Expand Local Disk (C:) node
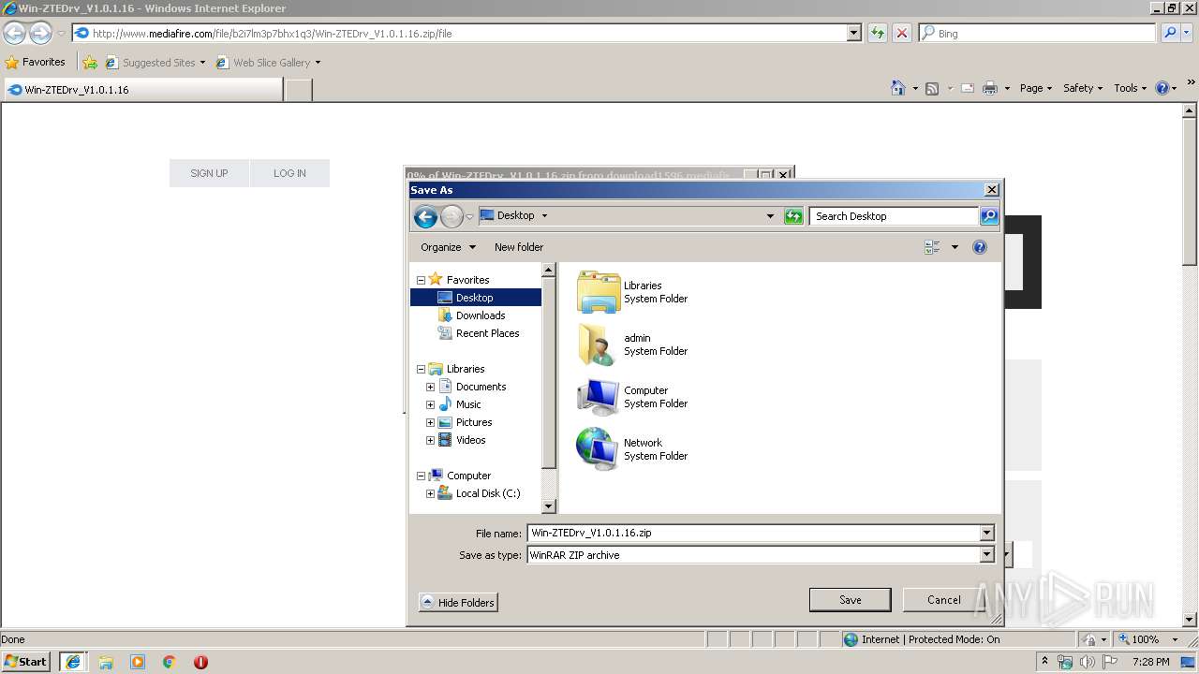 (430, 493)
